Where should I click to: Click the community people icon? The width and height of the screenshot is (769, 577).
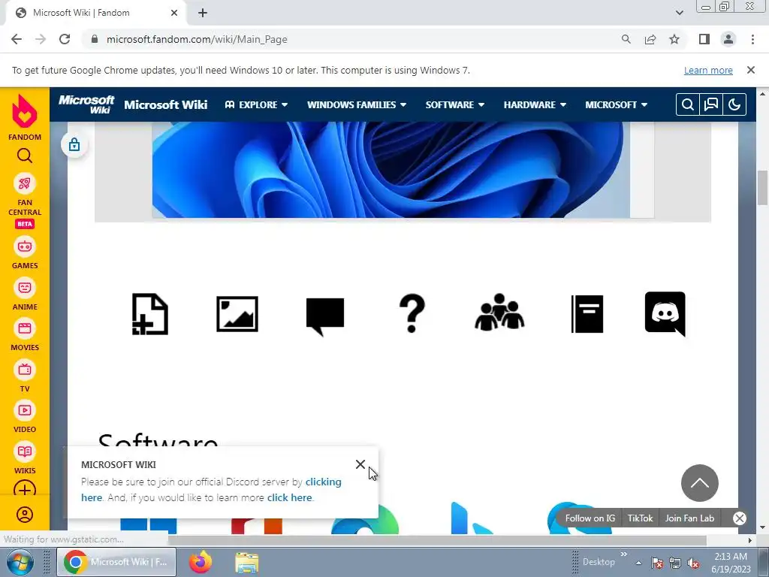(499, 313)
